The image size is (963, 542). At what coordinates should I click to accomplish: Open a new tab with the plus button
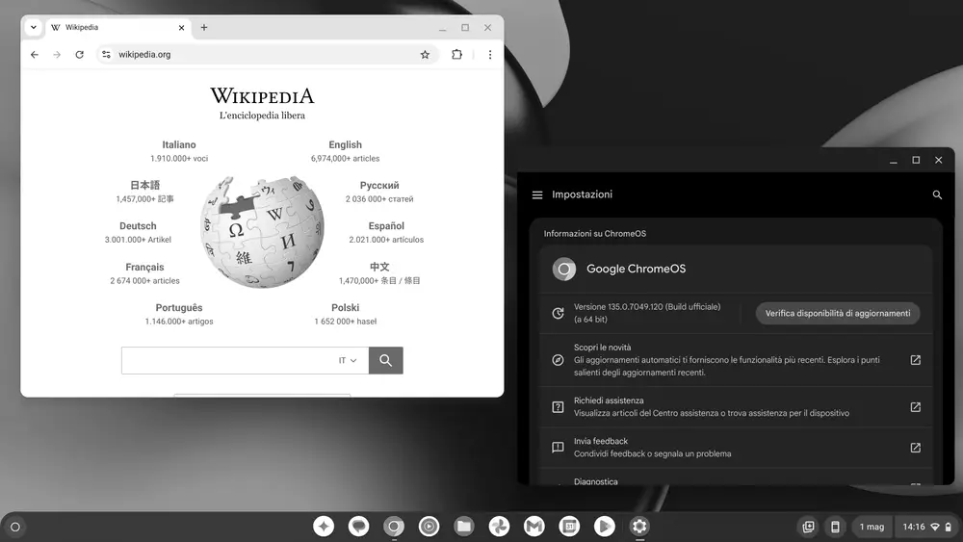point(204,28)
